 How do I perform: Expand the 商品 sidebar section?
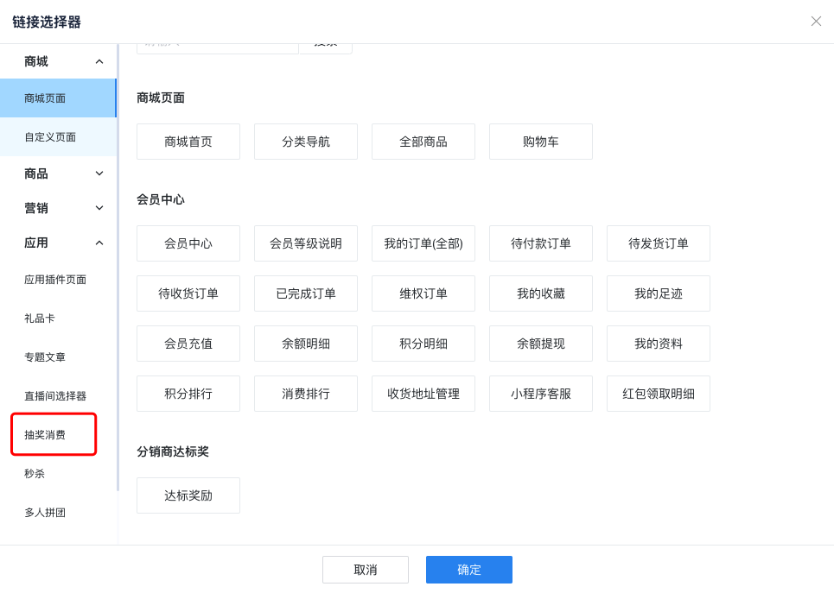click(x=99, y=173)
